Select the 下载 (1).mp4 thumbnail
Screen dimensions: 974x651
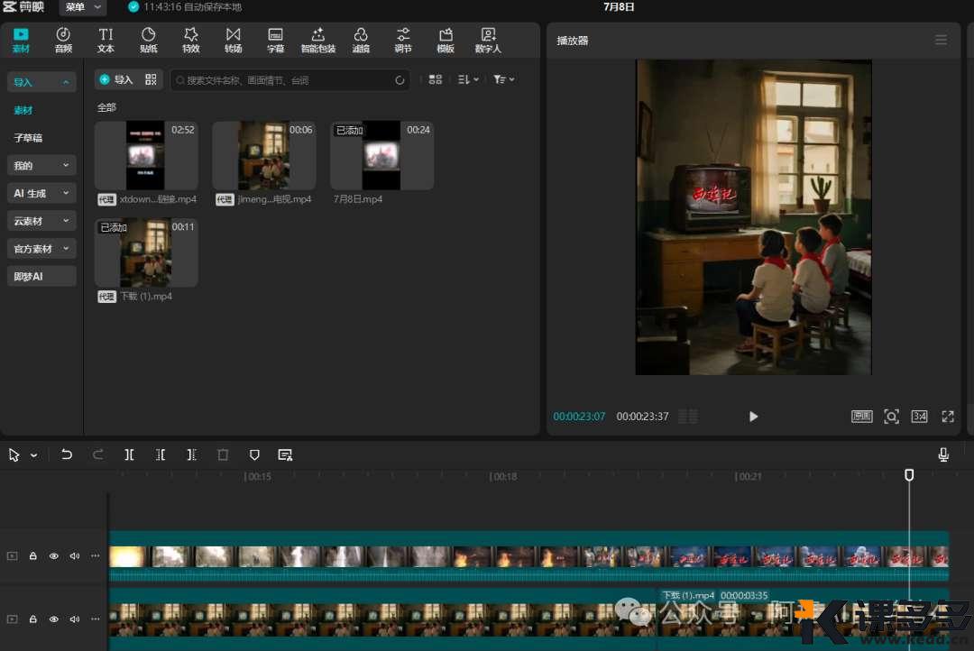tap(146, 252)
